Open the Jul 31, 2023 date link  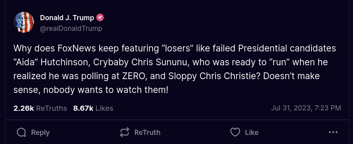point(291,108)
